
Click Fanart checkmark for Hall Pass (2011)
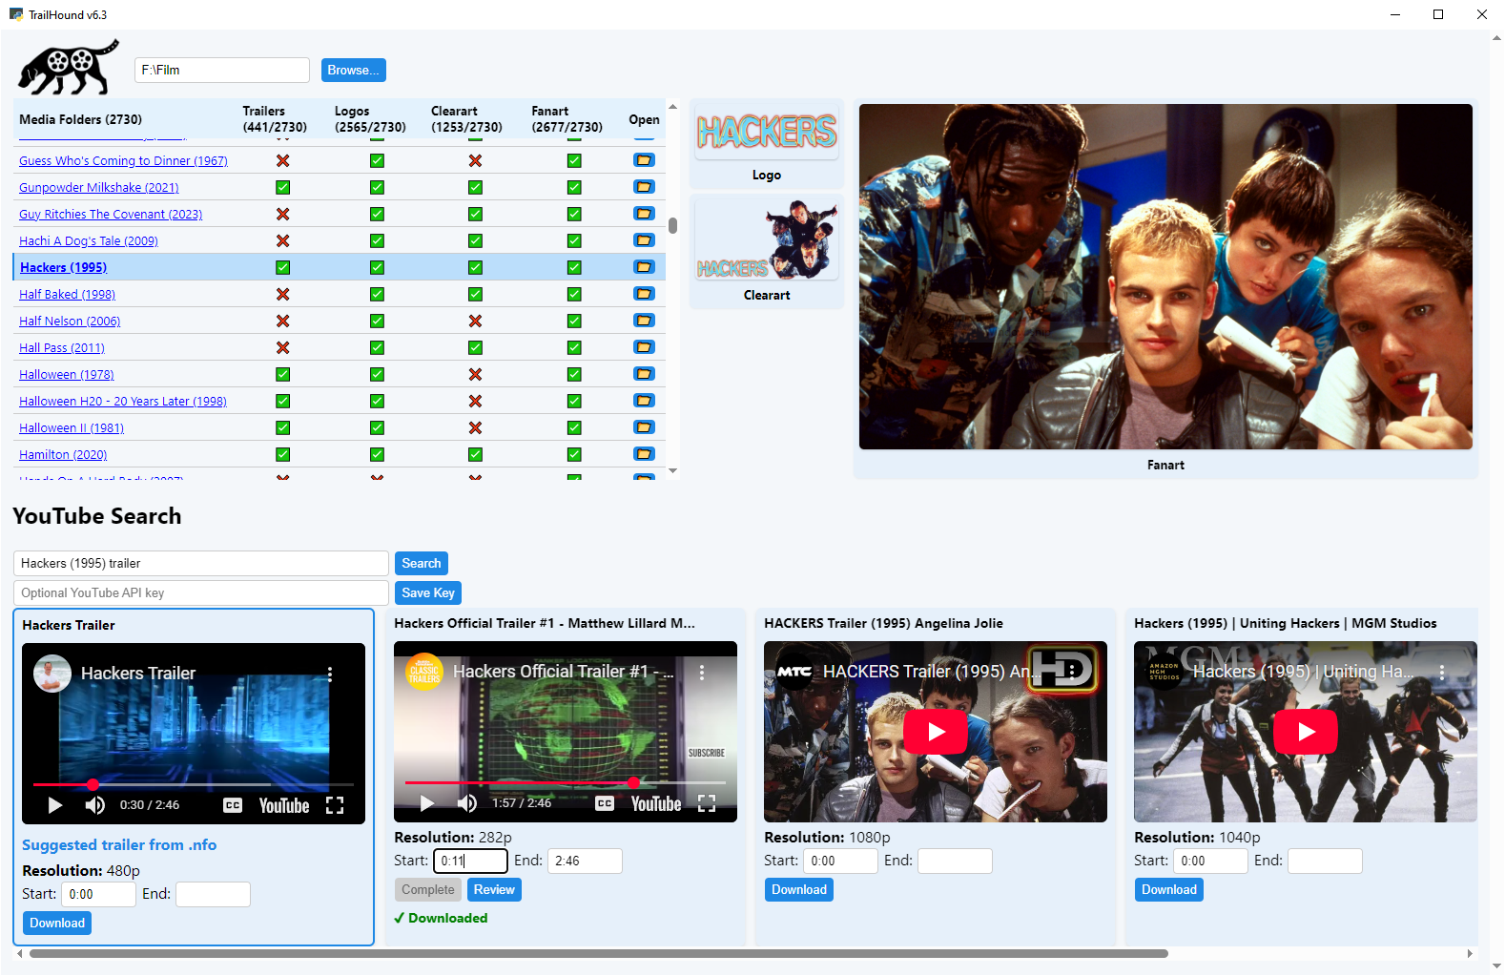(x=574, y=347)
